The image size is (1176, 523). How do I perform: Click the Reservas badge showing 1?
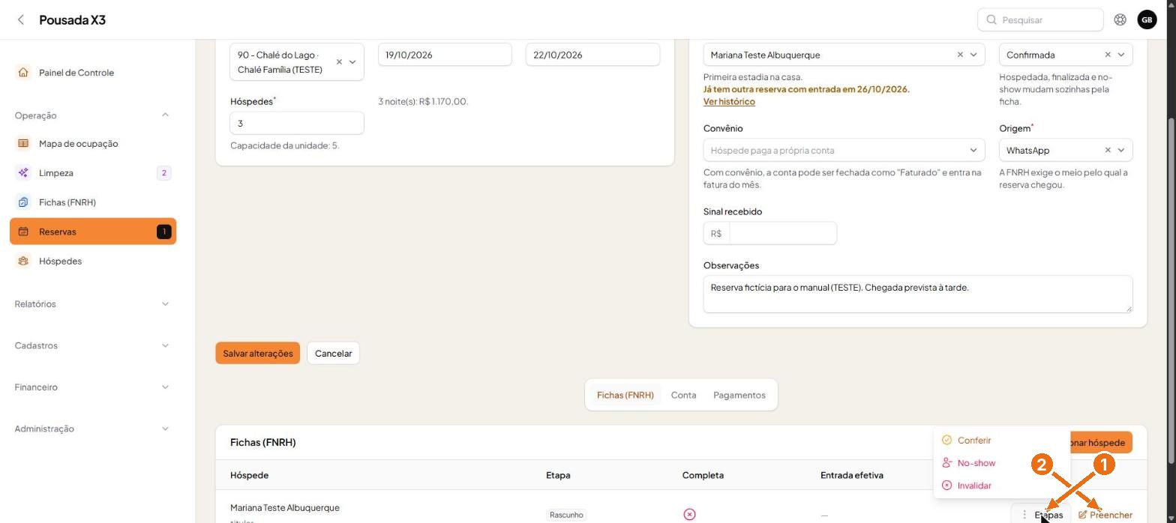(164, 232)
